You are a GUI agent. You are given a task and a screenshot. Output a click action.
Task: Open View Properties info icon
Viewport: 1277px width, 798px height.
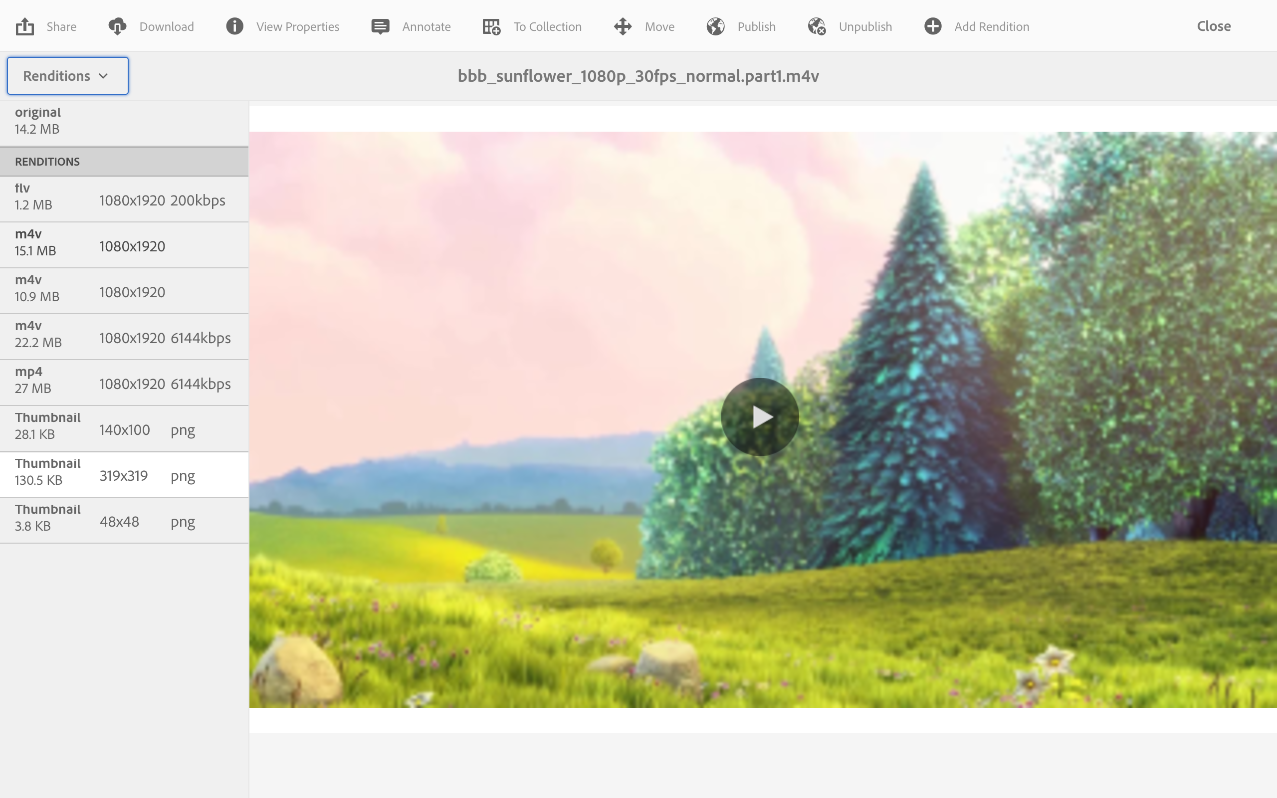pos(234,26)
